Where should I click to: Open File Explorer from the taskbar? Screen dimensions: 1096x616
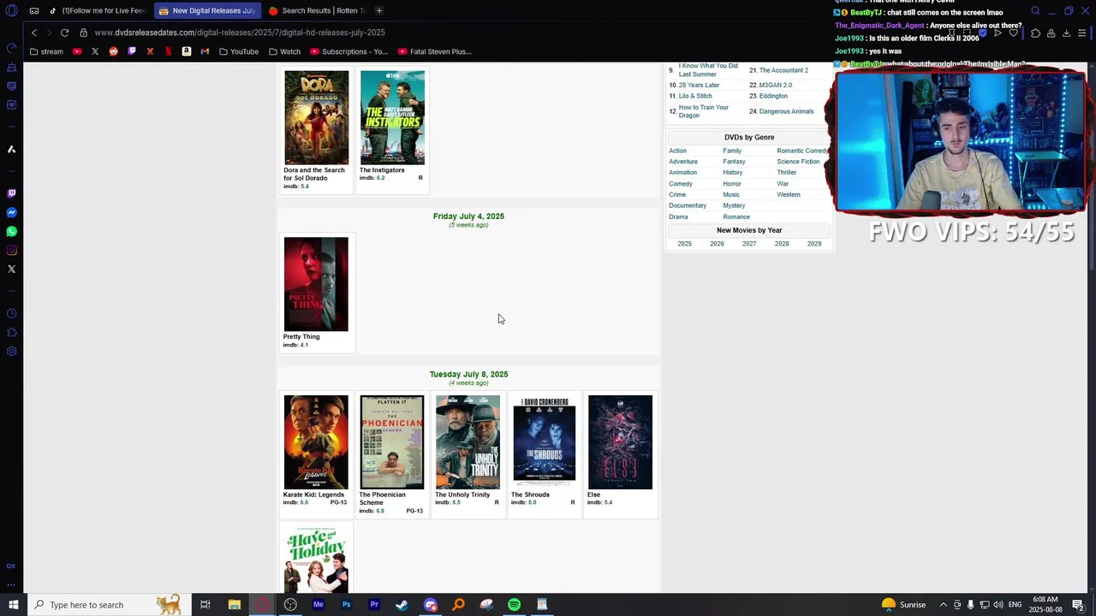[234, 605]
